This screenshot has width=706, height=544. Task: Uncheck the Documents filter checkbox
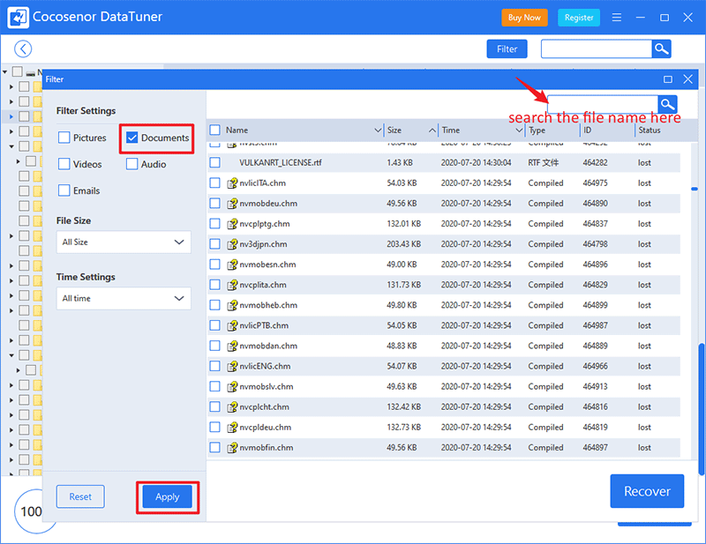pyautogui.click(x=131, y=138)
